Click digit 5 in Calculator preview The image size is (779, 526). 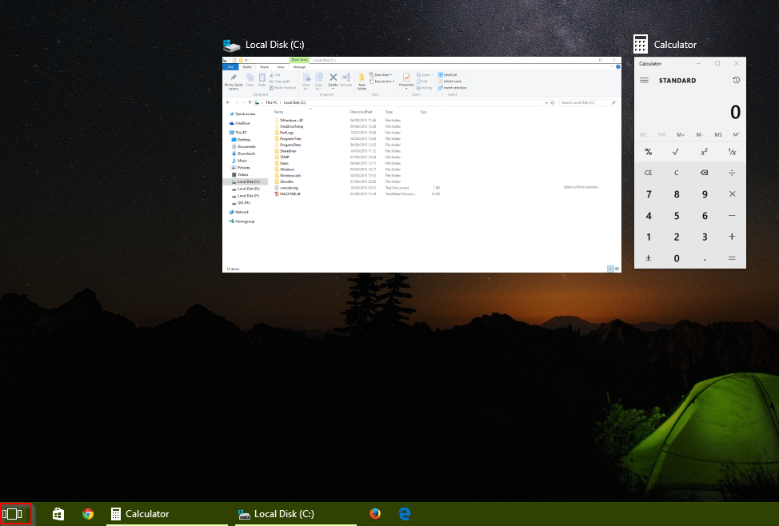pyautogui.click(x=676, y=216)
